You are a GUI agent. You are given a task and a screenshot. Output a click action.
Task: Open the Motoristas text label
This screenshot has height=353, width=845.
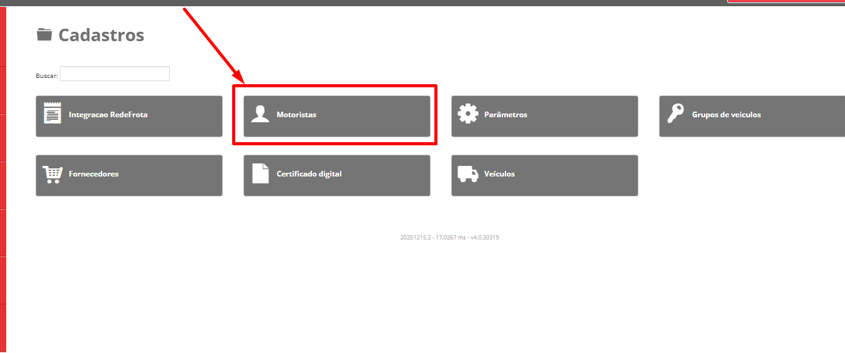296,115
